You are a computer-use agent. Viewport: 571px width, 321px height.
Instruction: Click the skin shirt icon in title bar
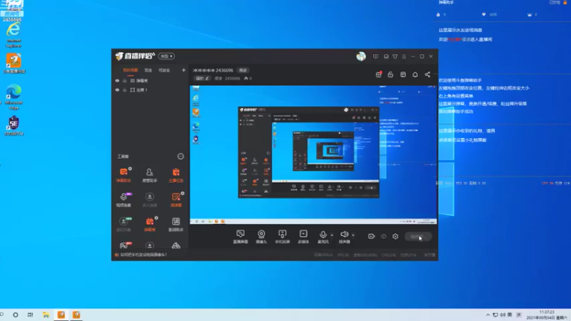(x=395, y=56)
